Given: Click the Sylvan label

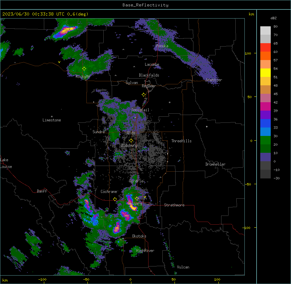Looking at the screenshot, I should tap(132, 83).
